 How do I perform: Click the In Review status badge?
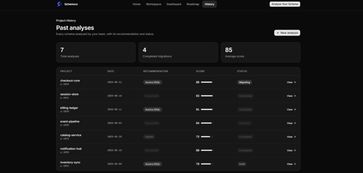pyautogui.click(x=245, y=123)
